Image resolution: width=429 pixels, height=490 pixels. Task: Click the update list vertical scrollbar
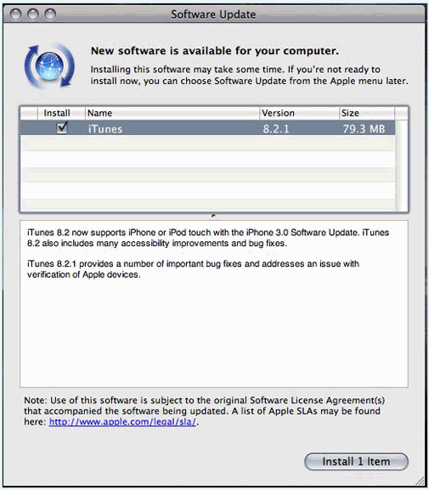(x=402, y=166)
